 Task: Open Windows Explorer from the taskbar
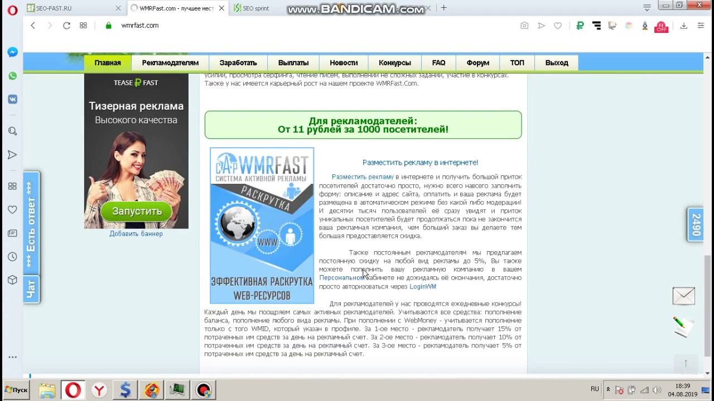47,390
